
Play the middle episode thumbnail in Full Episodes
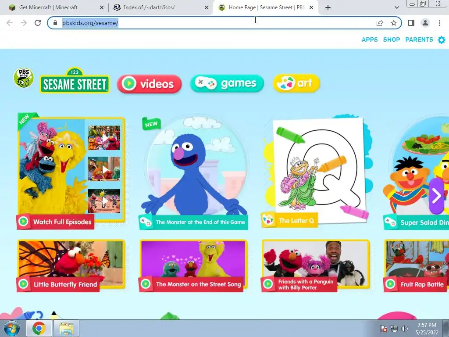point(104,169)
